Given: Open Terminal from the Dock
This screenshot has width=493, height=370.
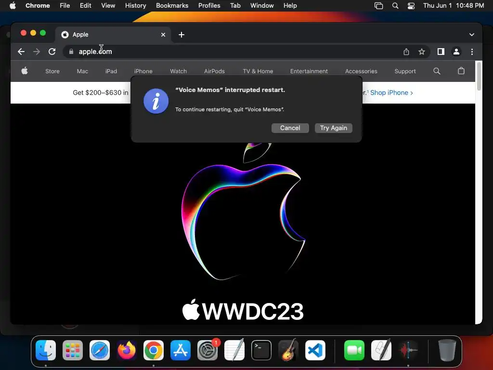Looking at the screenshot, I should point(261,350).
